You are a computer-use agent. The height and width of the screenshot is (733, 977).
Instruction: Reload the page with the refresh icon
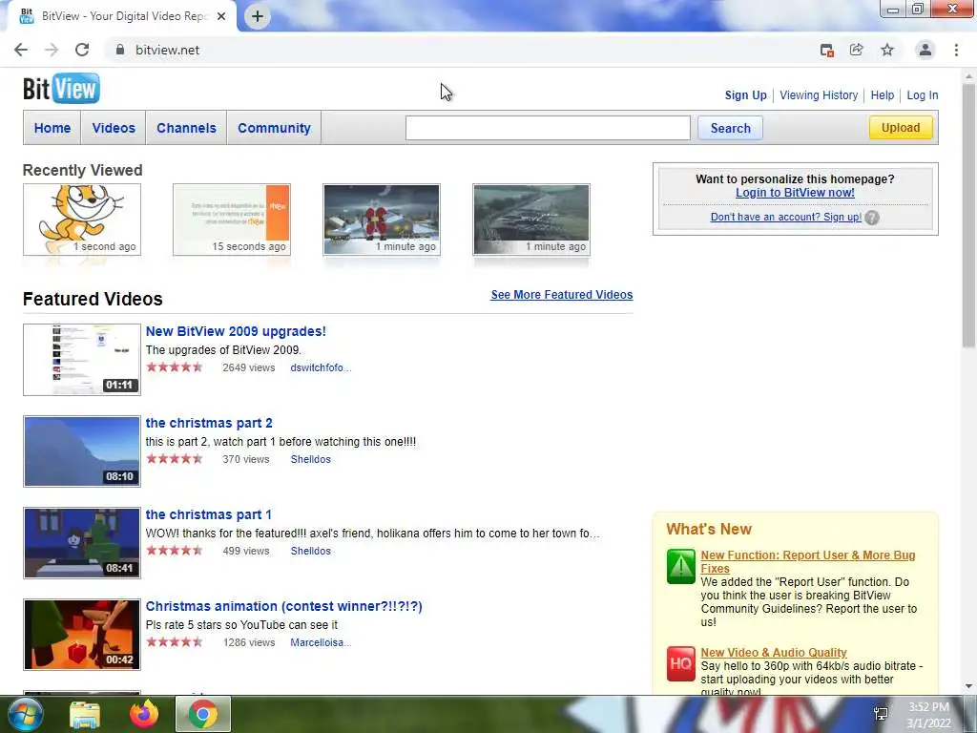tap(82, 50)
